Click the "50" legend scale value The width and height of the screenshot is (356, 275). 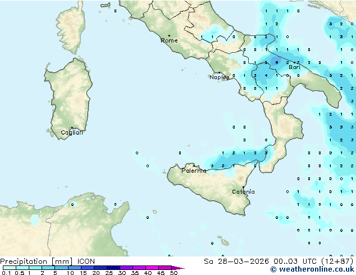(x=174, y=273)
